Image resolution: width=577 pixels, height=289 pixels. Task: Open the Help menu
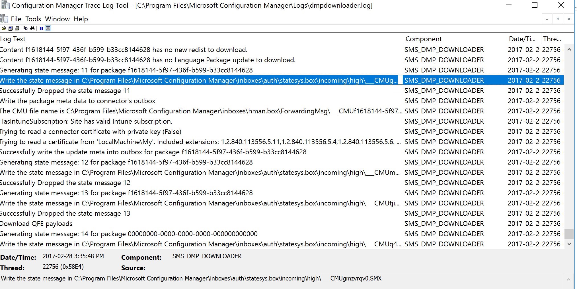(81, 19)
